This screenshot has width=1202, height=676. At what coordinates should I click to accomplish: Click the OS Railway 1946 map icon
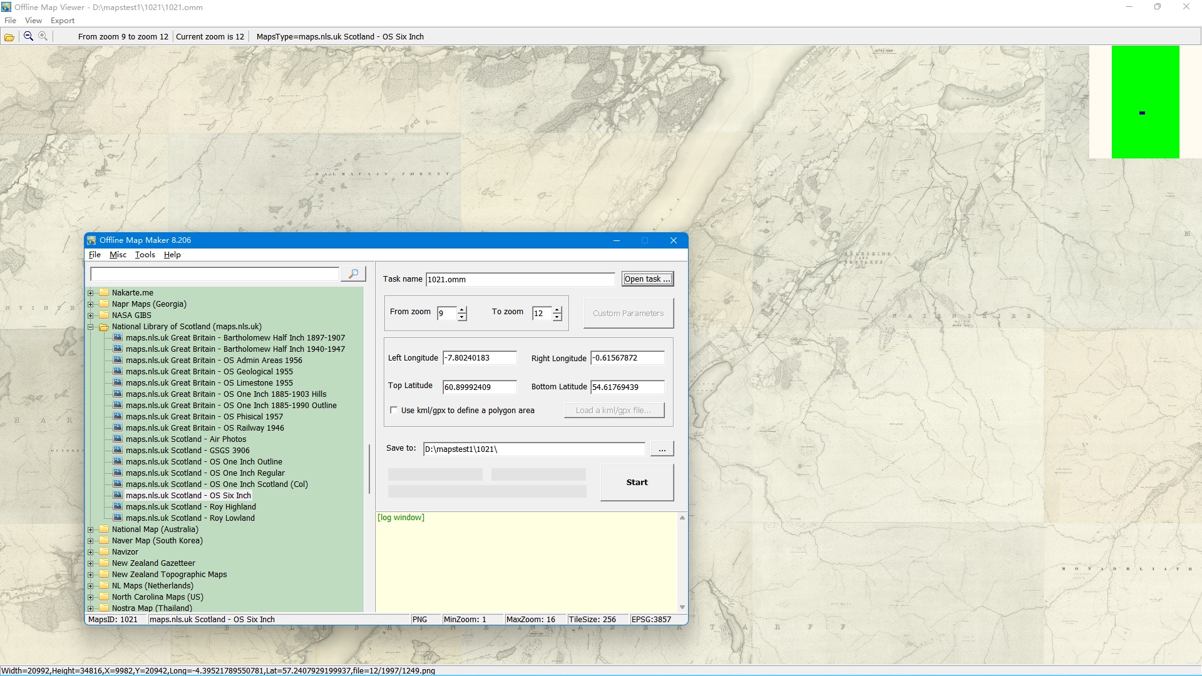118,428
